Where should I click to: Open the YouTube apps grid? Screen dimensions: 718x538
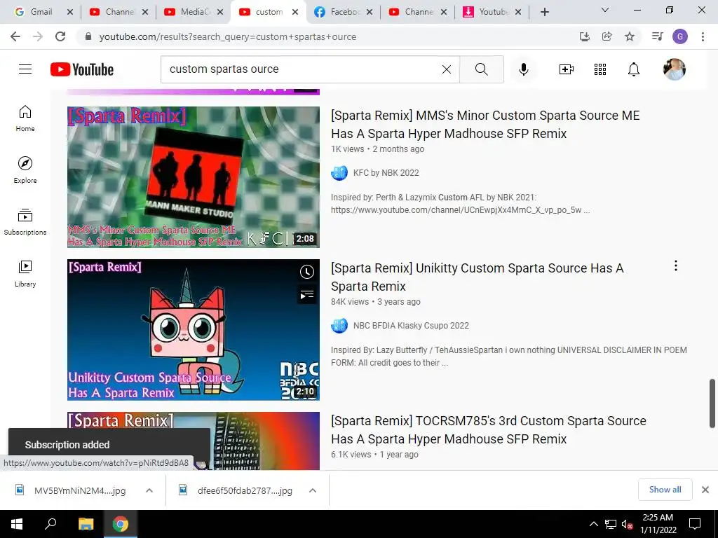pyautogui.click(x=600, y=69)
